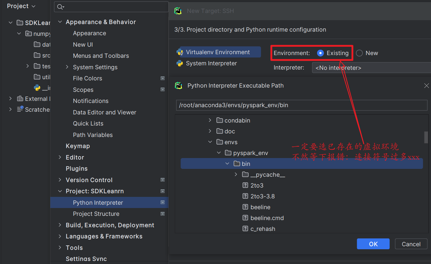431x264 pixels.
Task: Collapse the Project: SDKLeanrn settings section
Action: click(x=60, y=191)
